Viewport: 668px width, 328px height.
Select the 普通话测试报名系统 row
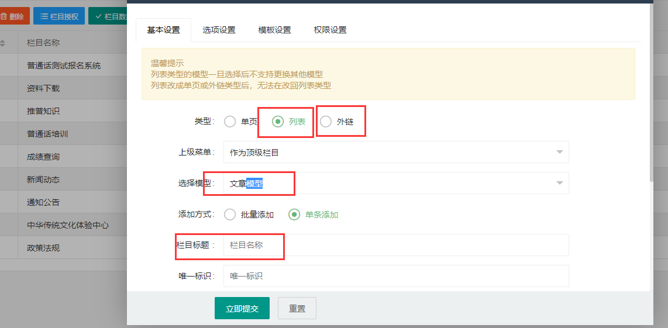(x=64, y=65)
